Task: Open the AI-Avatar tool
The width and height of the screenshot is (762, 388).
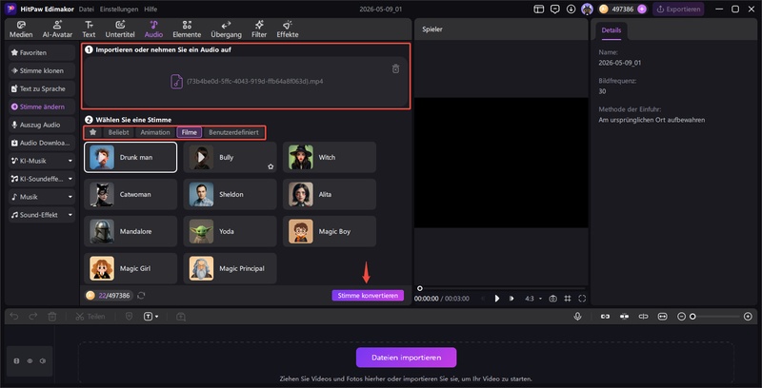Action: click(57, 29)
